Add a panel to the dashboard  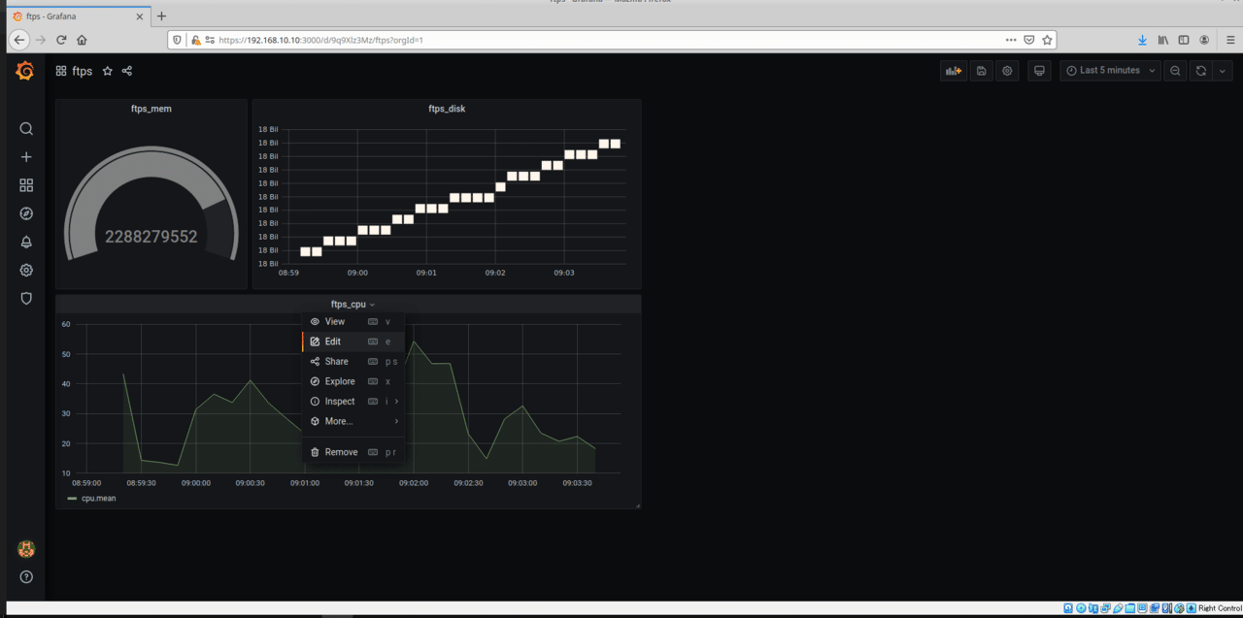pyautogui.click(x=954, y=71)
